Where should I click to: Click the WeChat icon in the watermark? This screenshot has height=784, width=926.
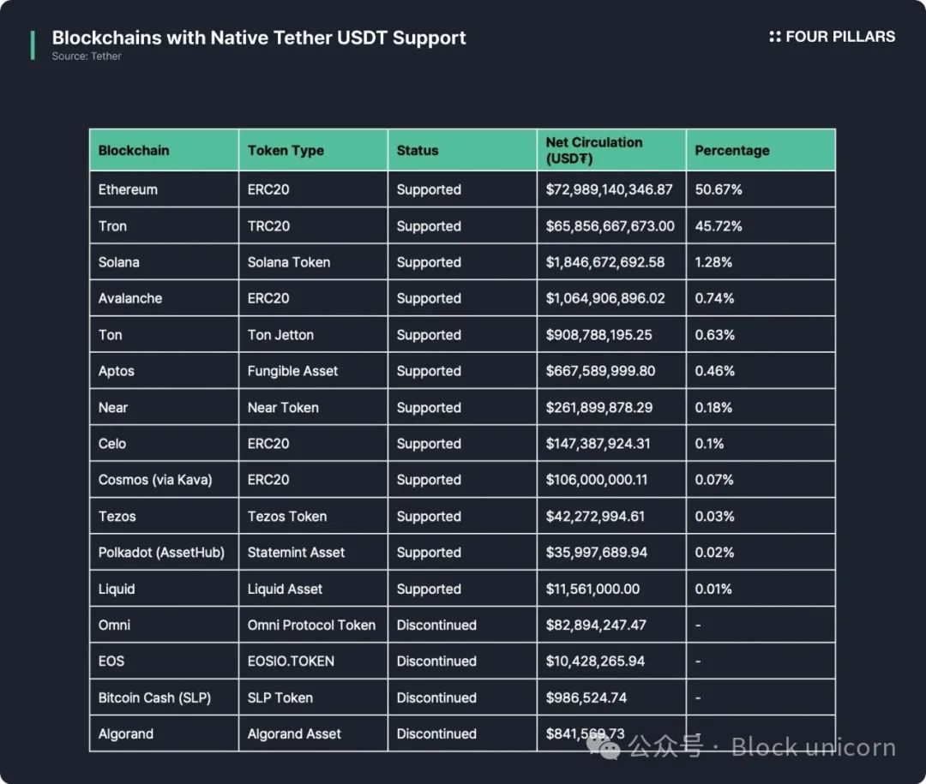[x=609, y=747]
